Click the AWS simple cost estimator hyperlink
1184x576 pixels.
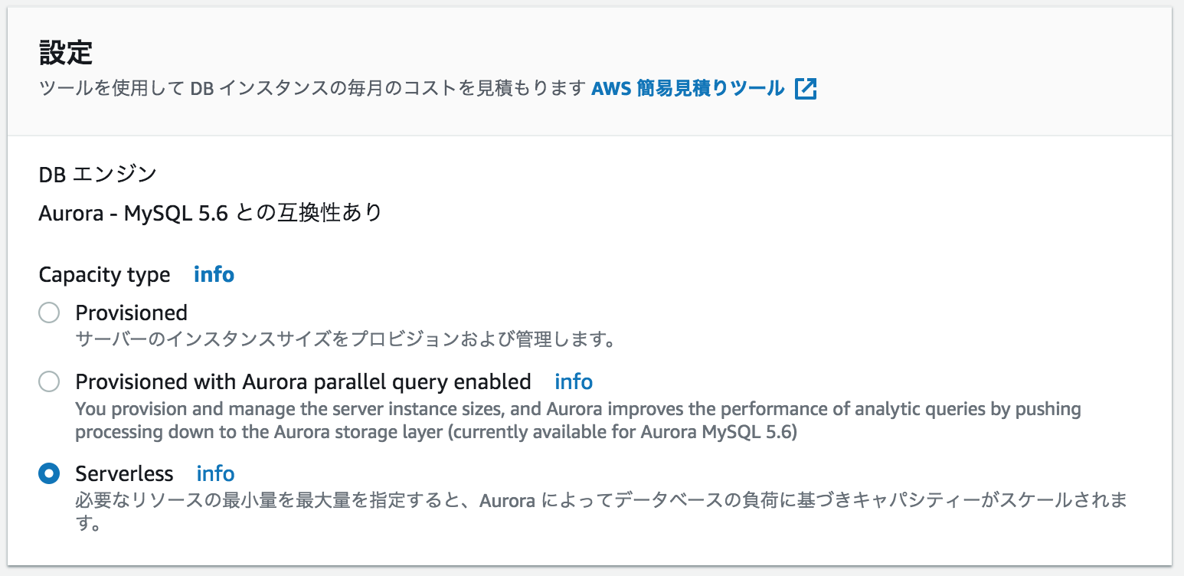[685, 88]
